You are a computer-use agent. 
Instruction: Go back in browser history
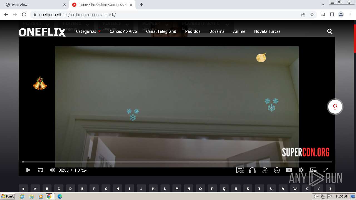[x=6, y=14]
